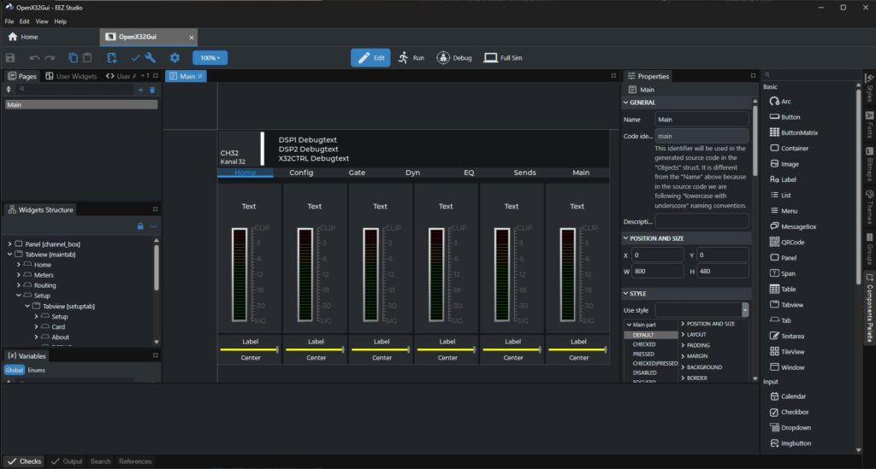Open the View menu
Image resolution: width=876 pixels, height=469 pixels.
(42, 21)
